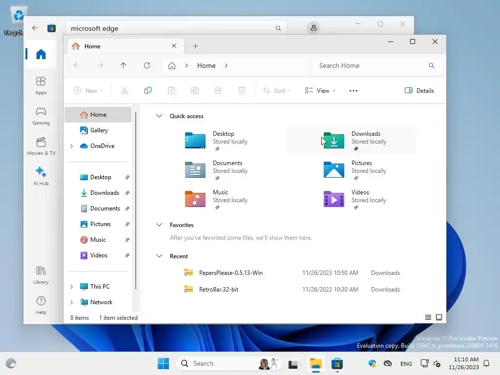The image size is (500, 375).
Task: Select pinned Pictures in navigation pane
Action: 98,224
